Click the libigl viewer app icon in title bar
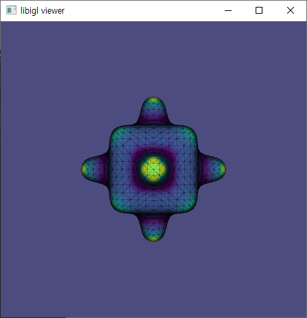 11,10
